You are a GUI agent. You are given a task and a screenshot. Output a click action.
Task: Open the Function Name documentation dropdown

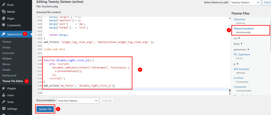point(78,101)
